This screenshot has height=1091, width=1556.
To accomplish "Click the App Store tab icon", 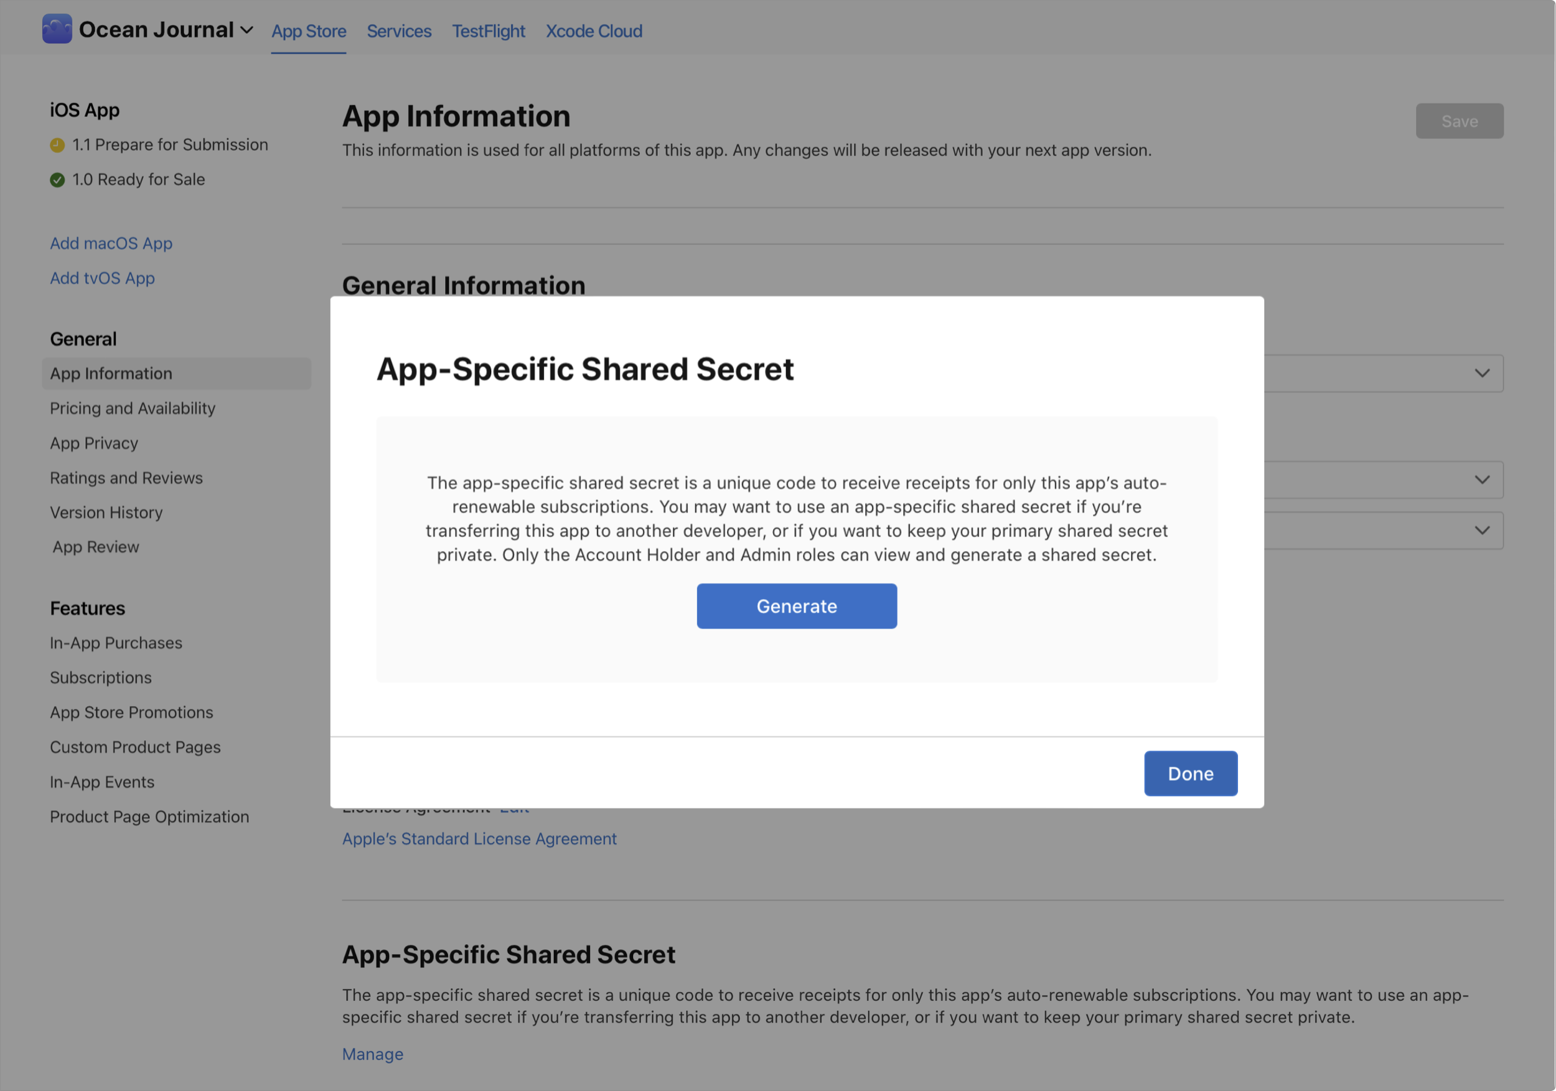I will tap(309, 30).
